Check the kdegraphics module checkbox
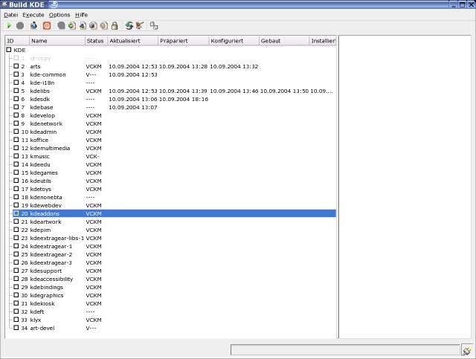This screenshot has height=359, width=476. [x=16, y=295]
